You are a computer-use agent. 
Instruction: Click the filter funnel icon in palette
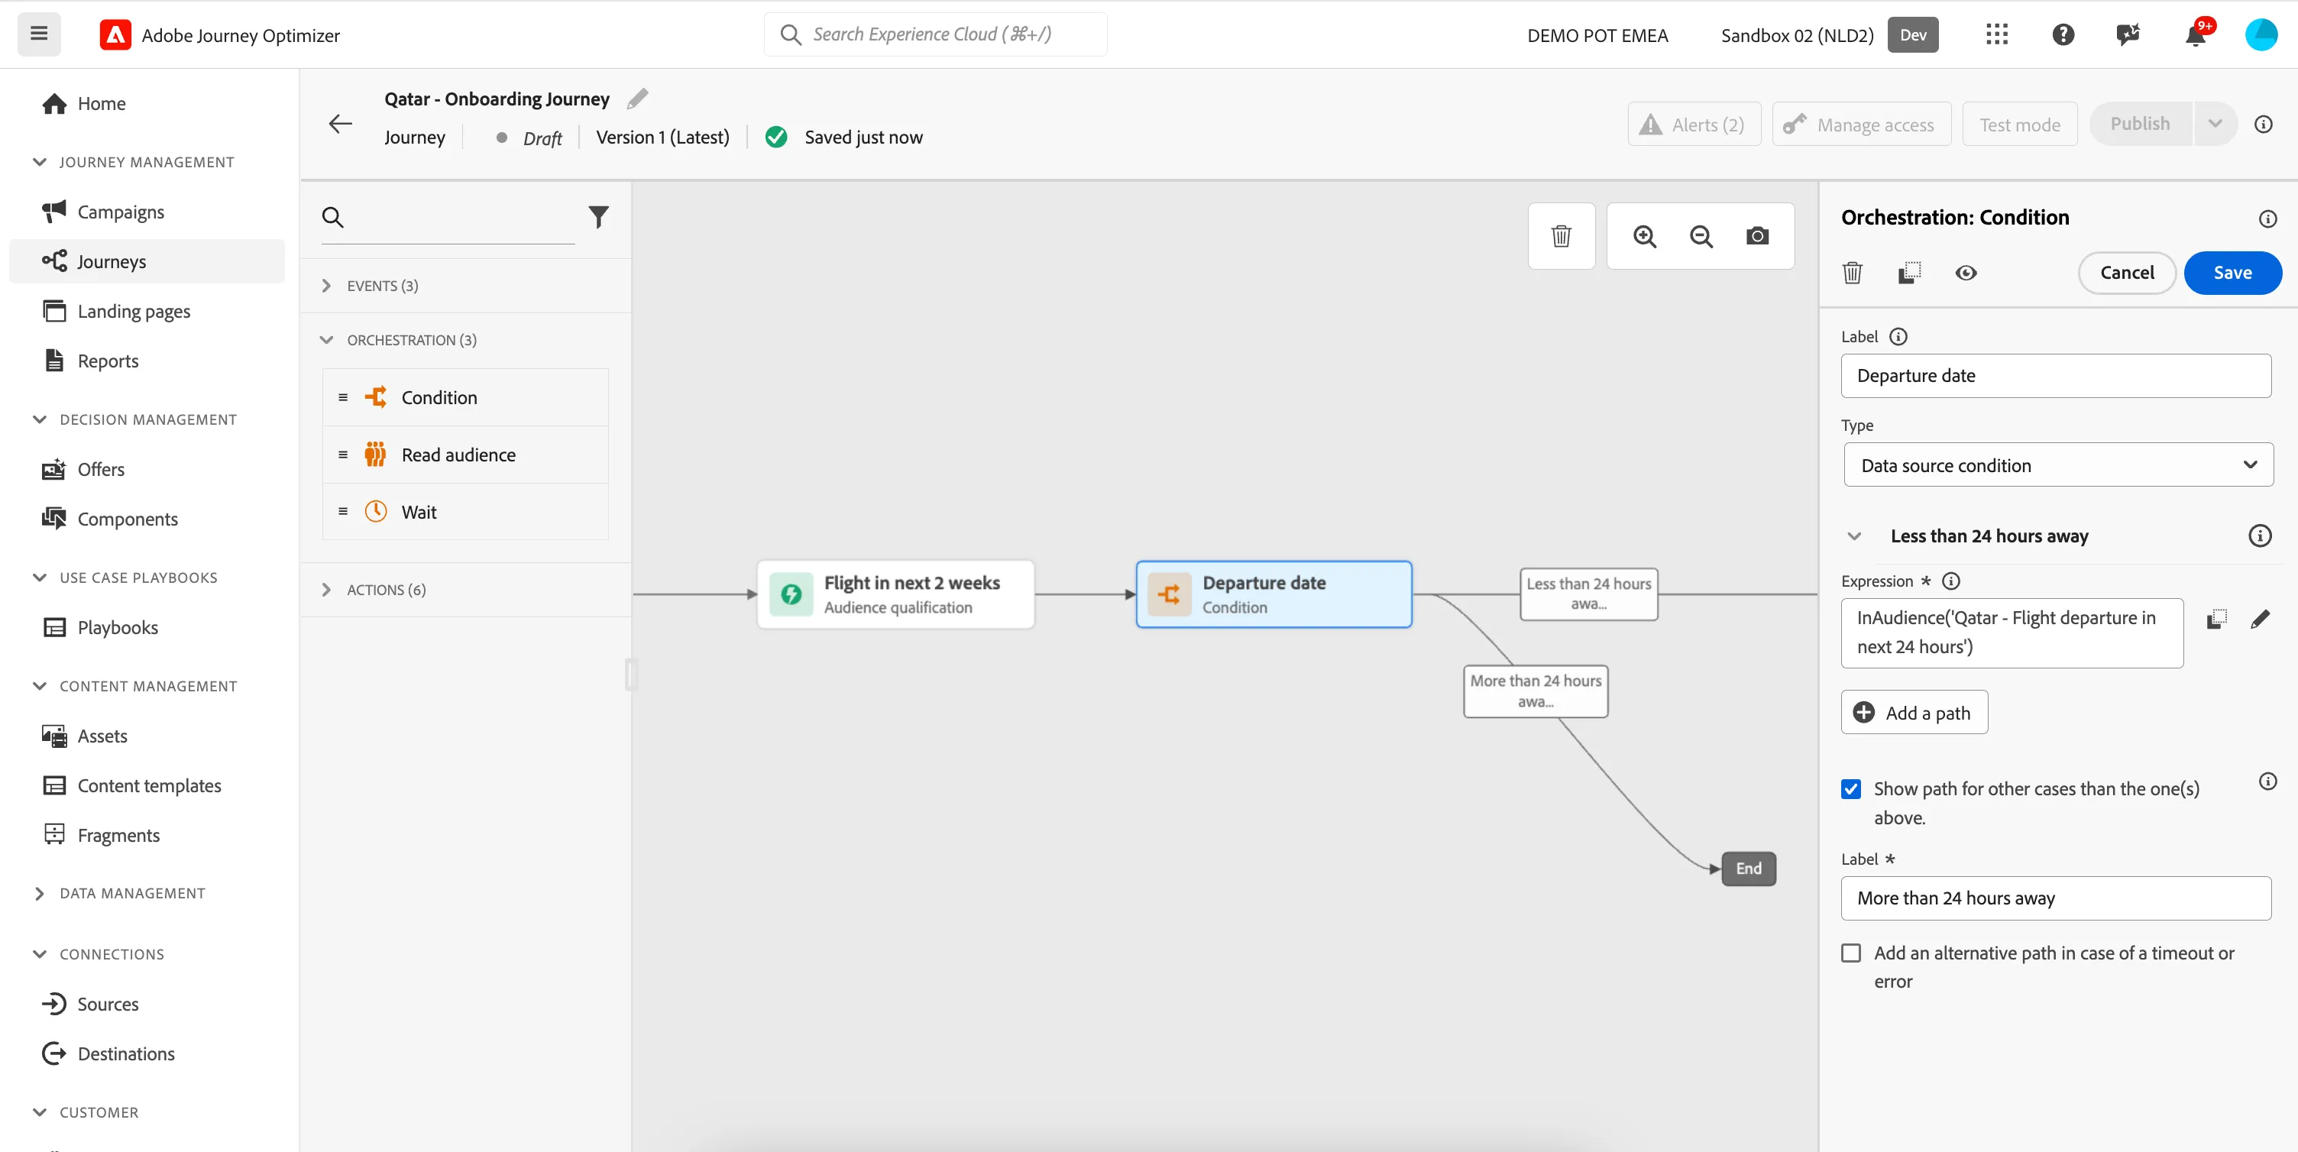click(599, 217)
